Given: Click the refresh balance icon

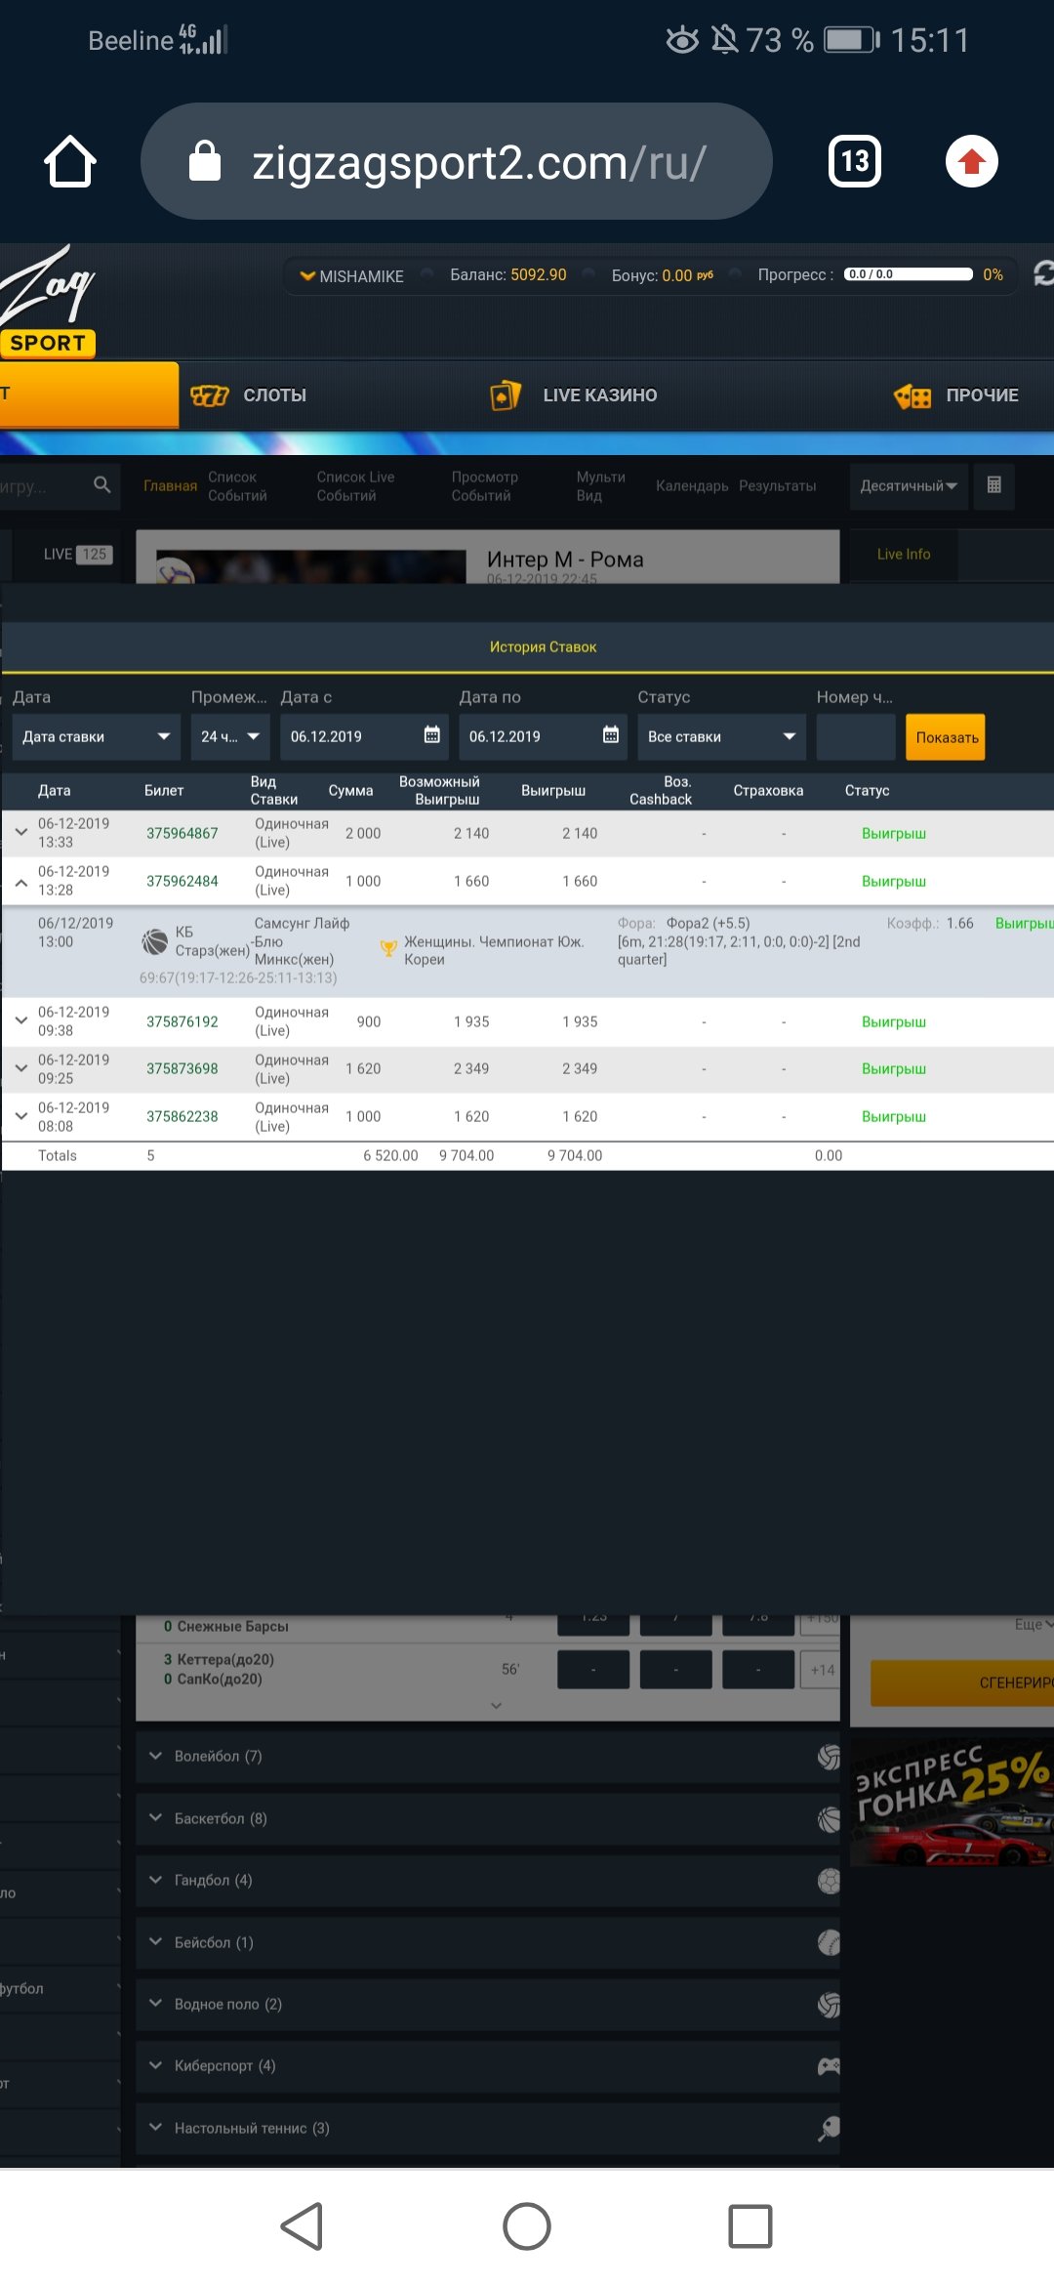Looking at the screenshot, I should pyautogui.click(x=1043, y=274).
